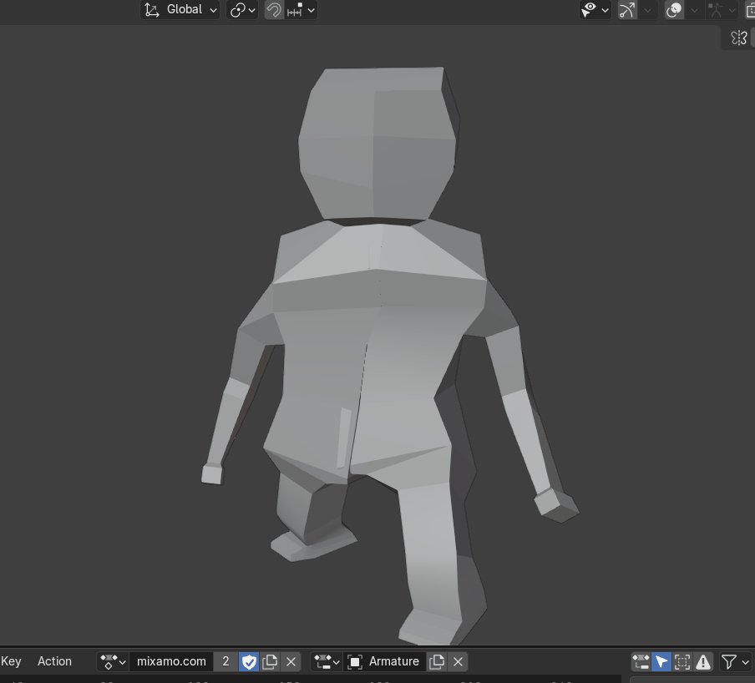Duplicate the mixamo.com action
The height and width of the screenshot is (683, 755).
(x=270, y=661)
